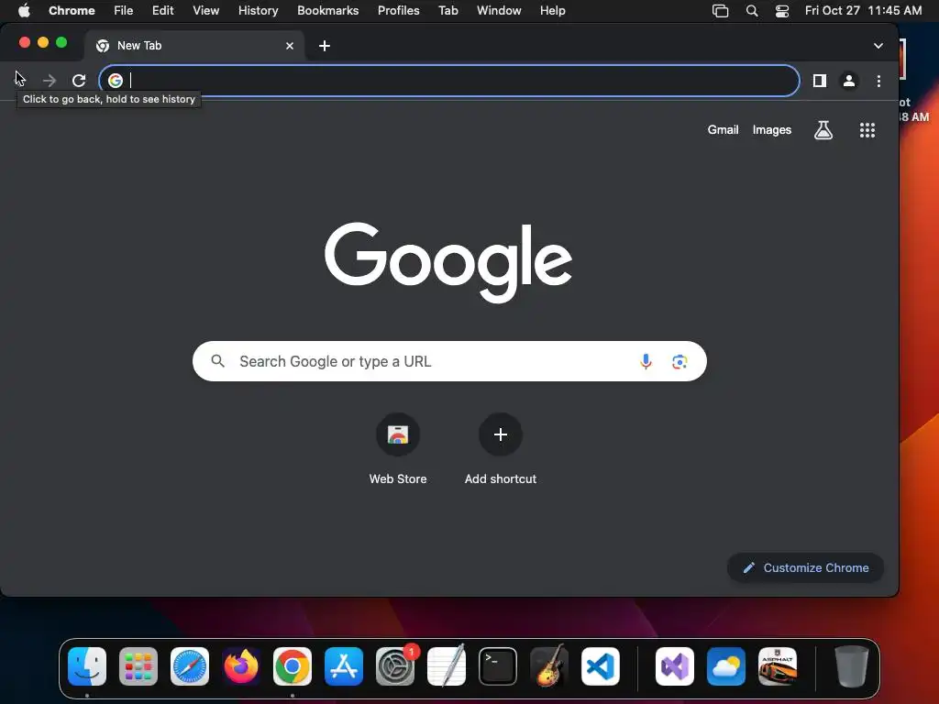Click the magnifier in the search box
The height and width of the screenshot is (704, 939).
(x=218, y=361)
